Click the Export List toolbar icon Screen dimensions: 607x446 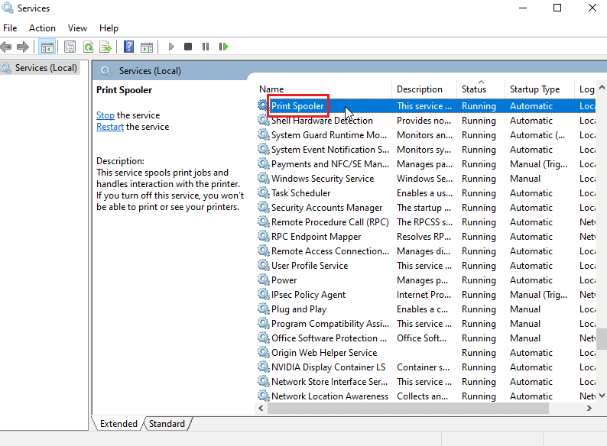pos(105,47)
